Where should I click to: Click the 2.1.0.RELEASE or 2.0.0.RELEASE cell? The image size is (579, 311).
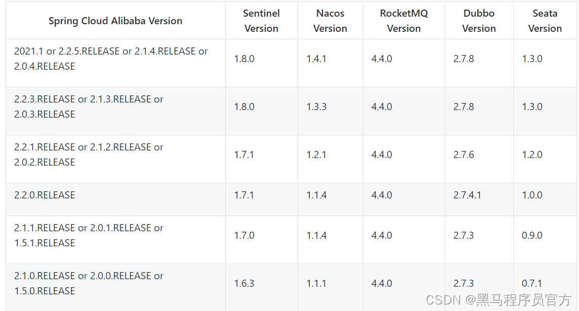pyautogui.click(x=89, y=283)
